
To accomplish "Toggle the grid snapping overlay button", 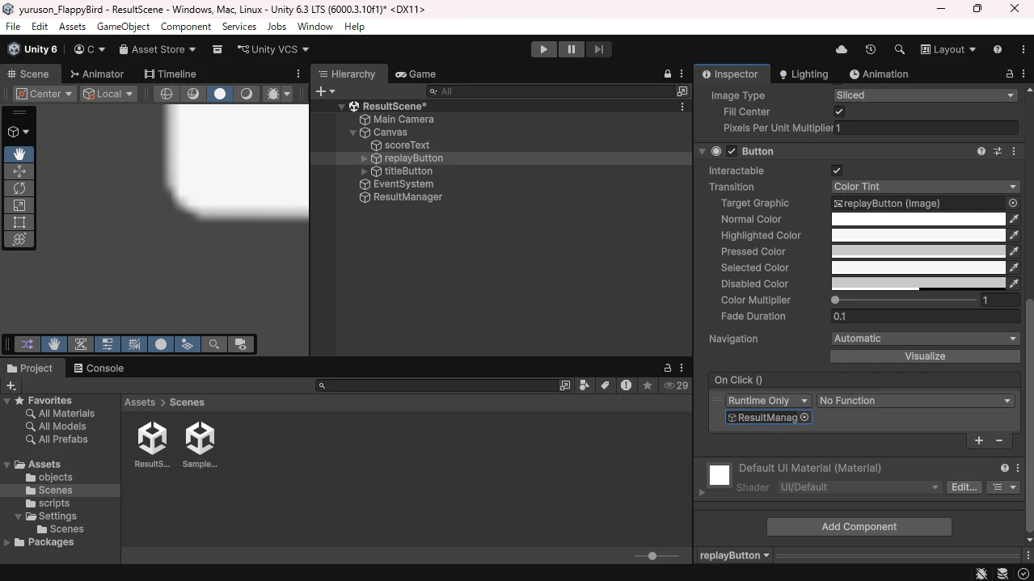I will pos(134,344).
